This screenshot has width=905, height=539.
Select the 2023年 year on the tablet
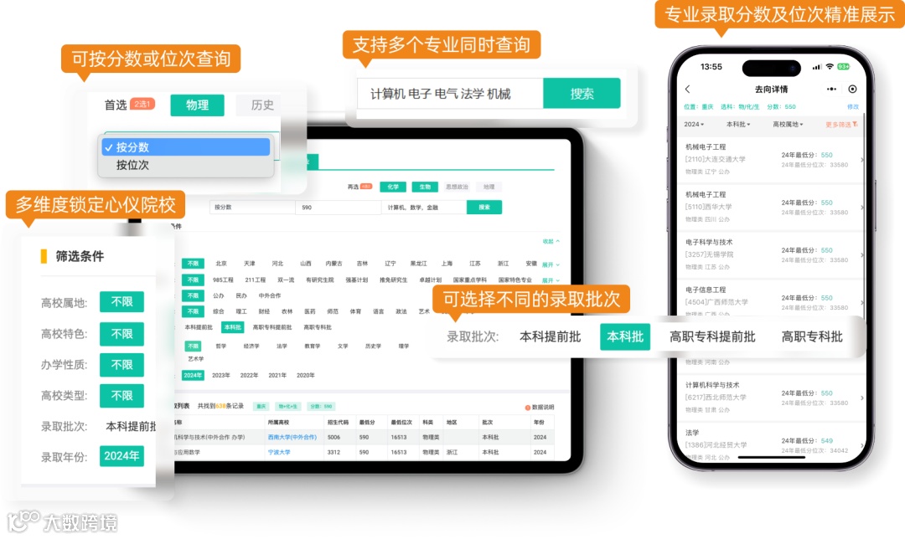point(221,375)
